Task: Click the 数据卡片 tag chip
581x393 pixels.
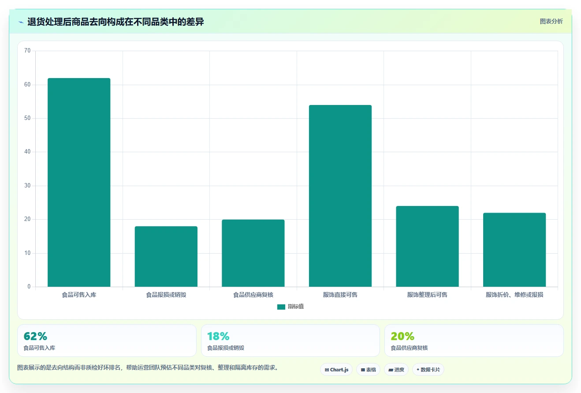Action: (x=428, y=370)
